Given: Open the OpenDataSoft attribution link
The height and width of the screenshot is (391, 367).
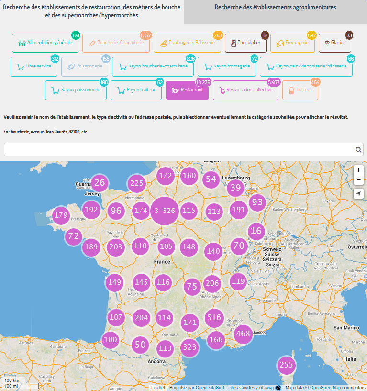Looking at the screenshot, I should [x=210, y=388].
